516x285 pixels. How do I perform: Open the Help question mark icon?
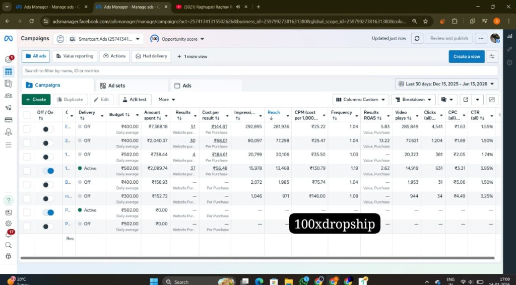point(9,200)
